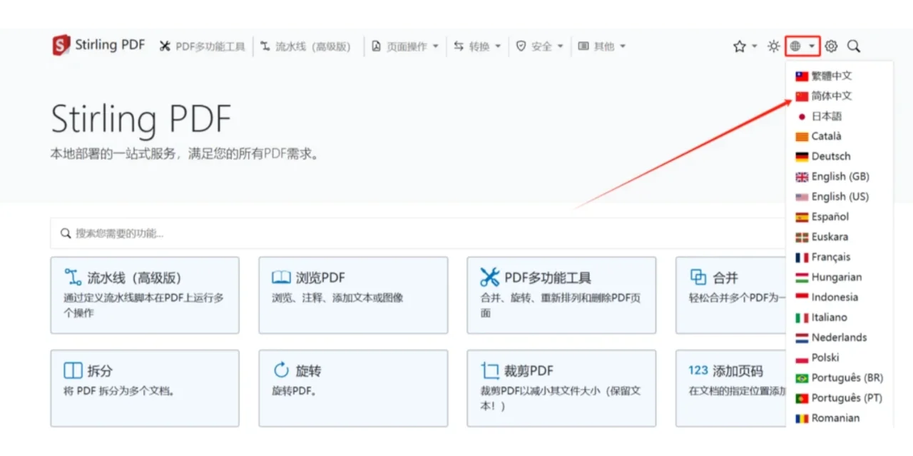Open the 添加页码 feature card

pyautogui.click(x=730, y=388)
